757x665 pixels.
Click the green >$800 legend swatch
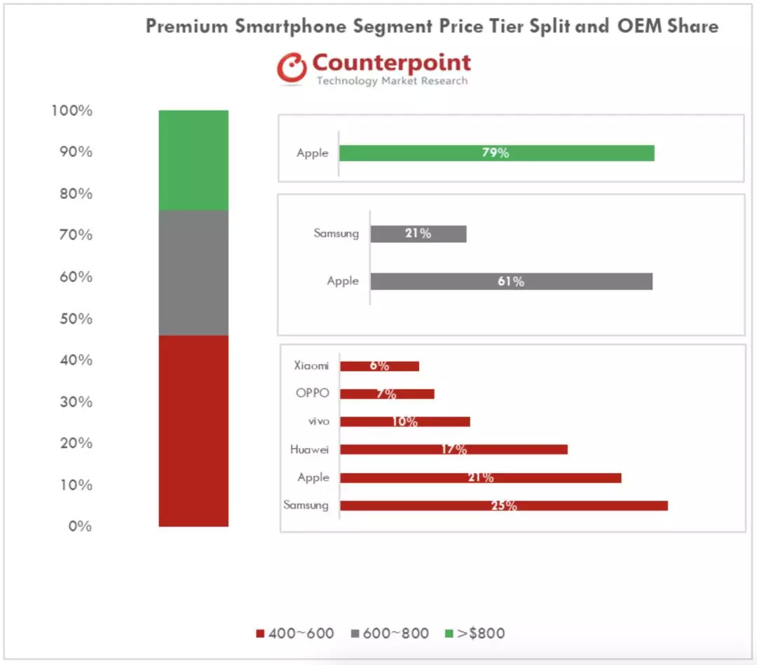coord(449,634)
